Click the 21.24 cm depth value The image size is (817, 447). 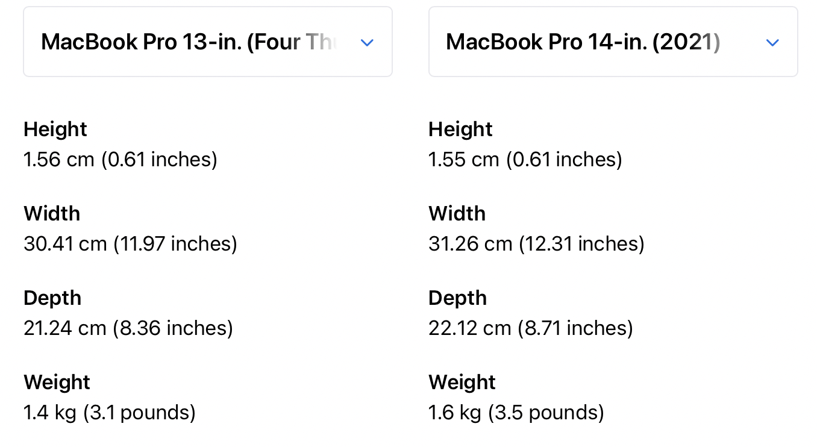[128, 328]
